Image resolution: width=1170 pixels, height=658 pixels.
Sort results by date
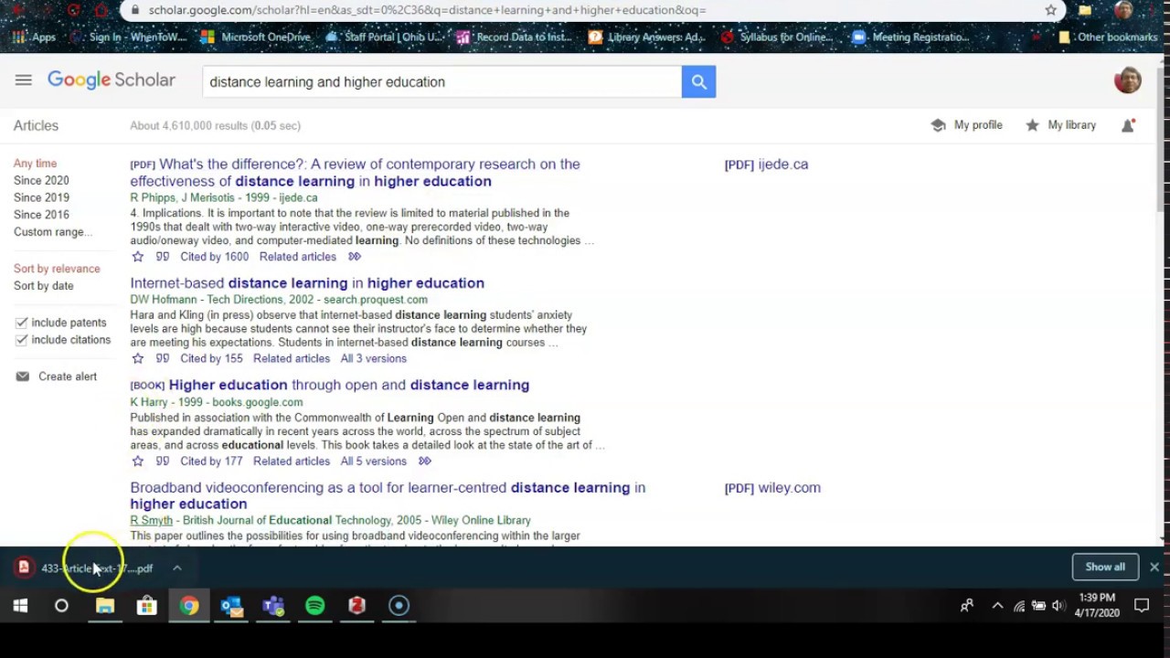click(x=43, y=286)
